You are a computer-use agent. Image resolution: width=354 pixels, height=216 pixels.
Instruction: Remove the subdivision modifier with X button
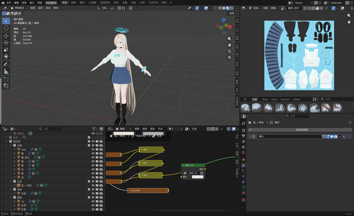pyautogui.click(x=344, y=136)
